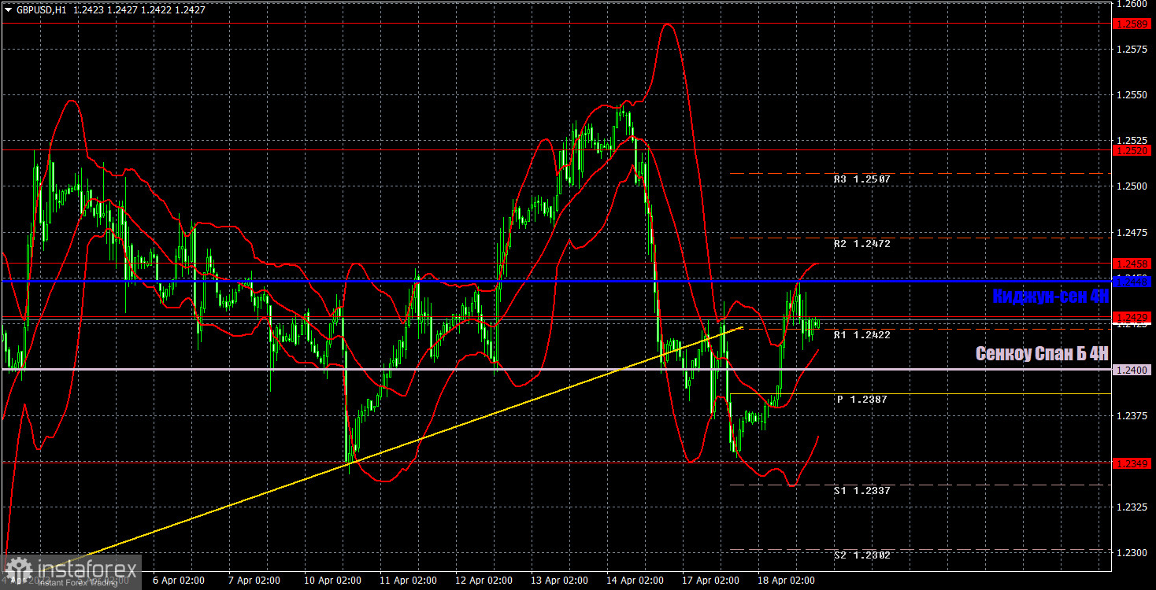Select the S2 1.2302 pivot label
The image size is (1156, 590).
point(862,555)
